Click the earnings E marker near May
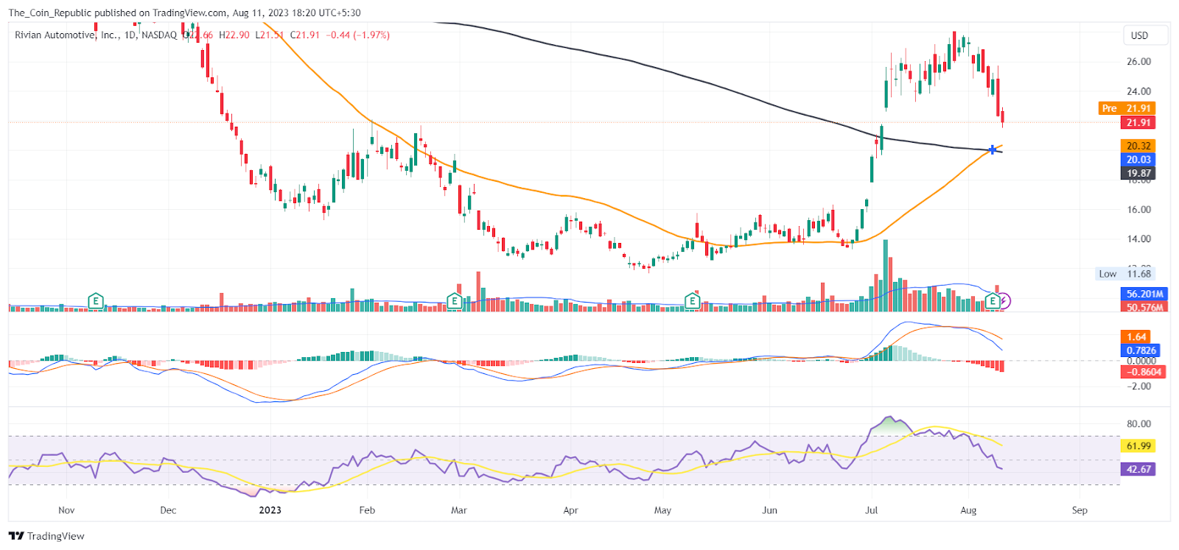The height and width of the screenshot is (550, 1179). click(x=692, y=300)
